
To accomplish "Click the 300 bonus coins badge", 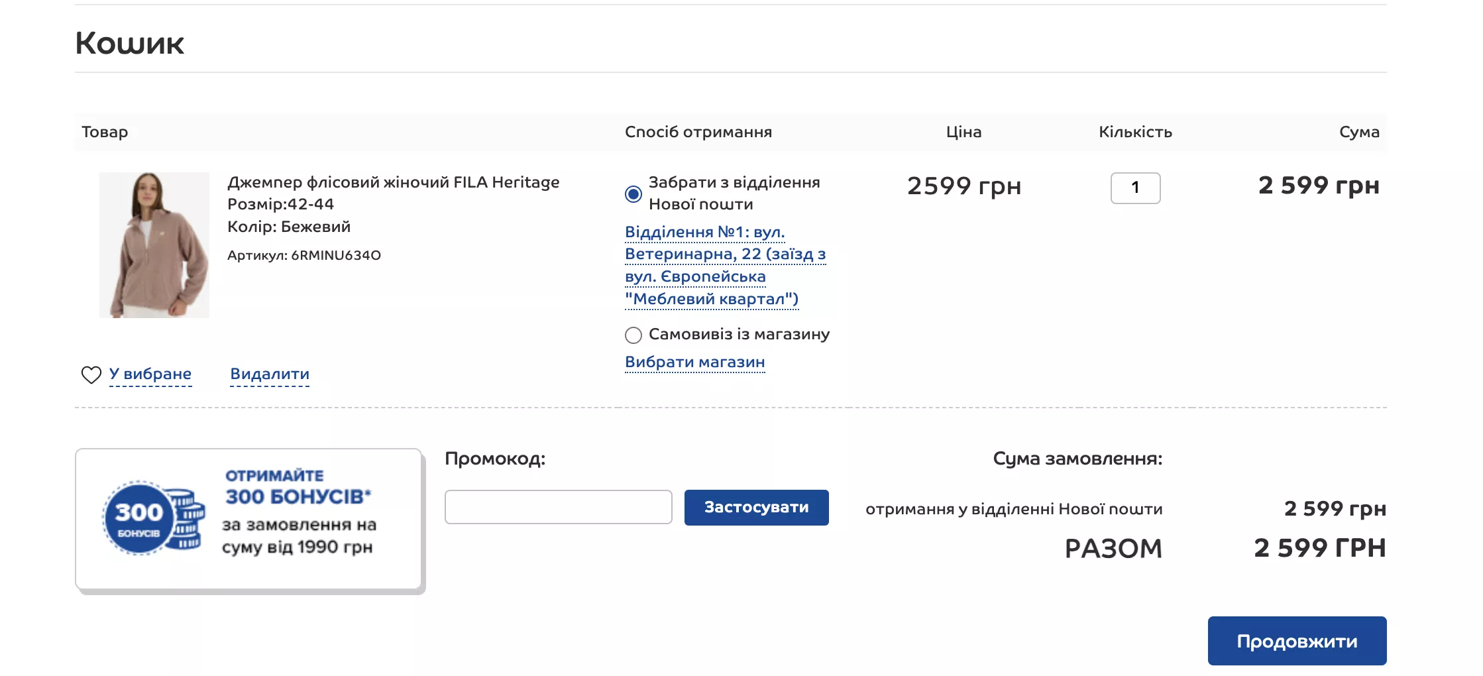I will pos(153,518).
